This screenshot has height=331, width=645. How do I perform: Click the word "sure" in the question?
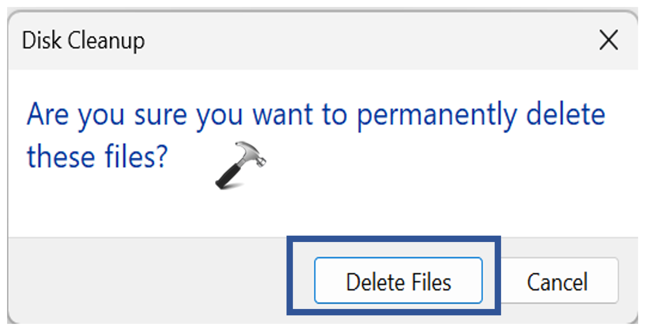click(160, 115)
